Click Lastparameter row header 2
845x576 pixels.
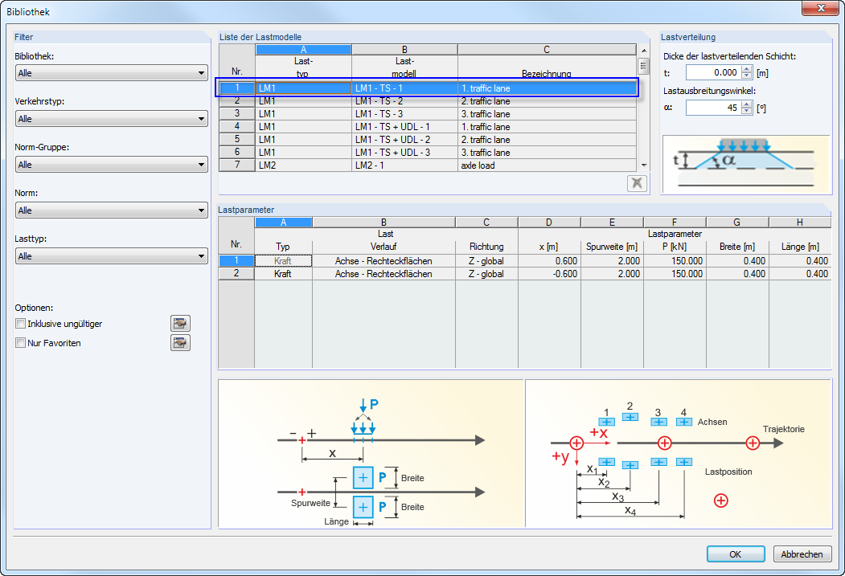(236, 274)
